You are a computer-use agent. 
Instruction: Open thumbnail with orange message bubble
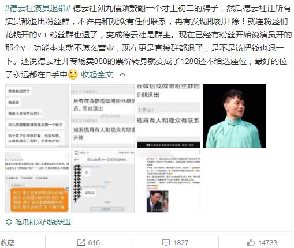pos(37,182)
